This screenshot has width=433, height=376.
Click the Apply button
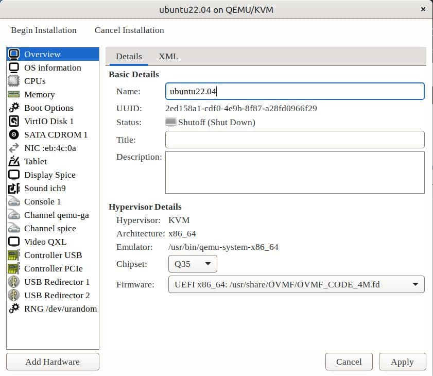click(x=402, y=362)
